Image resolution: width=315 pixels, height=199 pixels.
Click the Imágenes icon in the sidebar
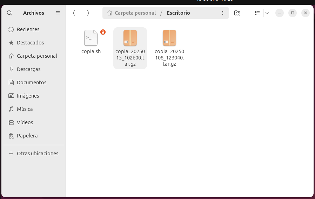pyautogui.click(x=11, y=96)
